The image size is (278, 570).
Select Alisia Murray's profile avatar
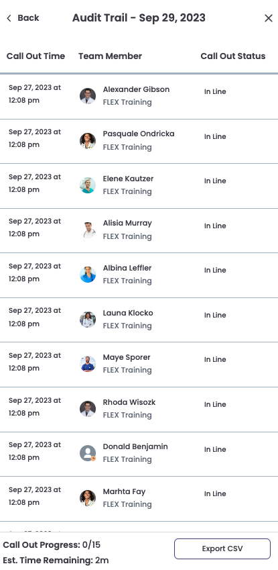[x=88, y=230]
